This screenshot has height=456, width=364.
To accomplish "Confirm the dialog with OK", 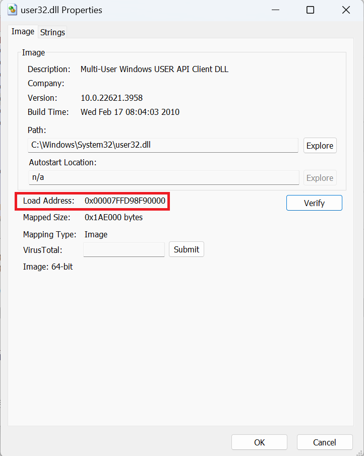I will coord(259,442).
